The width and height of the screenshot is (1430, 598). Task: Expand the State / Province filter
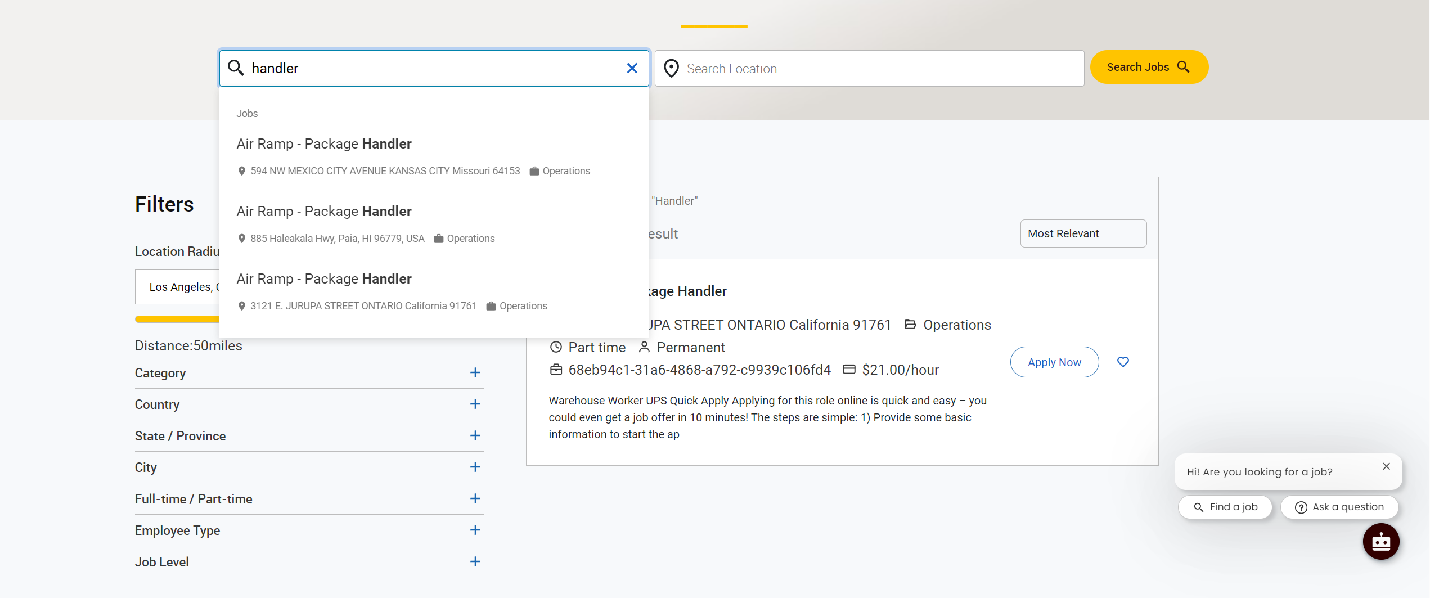click(309, 436)
